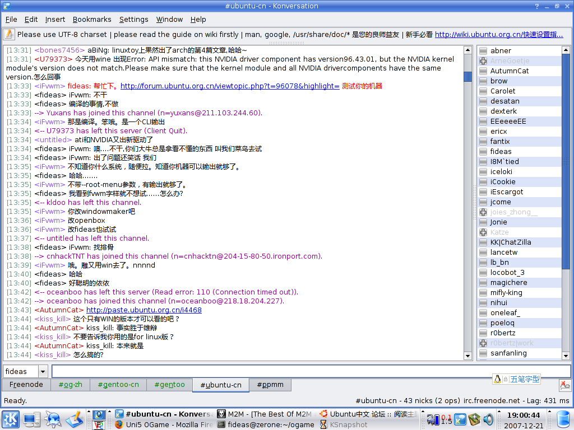The image size is (574, 430).
Task: Select nick Carolet in the nick list
Action: point(519,91)
